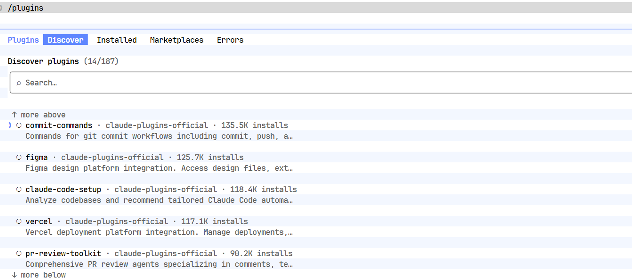
Task: Click the 'Comprehensive PR review agents' description
Action: pos(159,264)
